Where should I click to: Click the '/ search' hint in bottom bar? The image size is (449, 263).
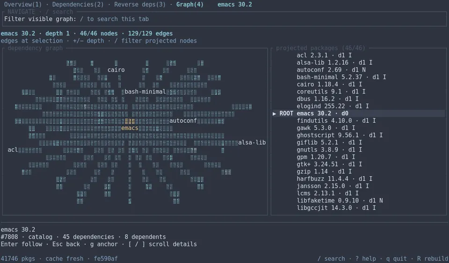pyautogui.click(x=332, y=259)
